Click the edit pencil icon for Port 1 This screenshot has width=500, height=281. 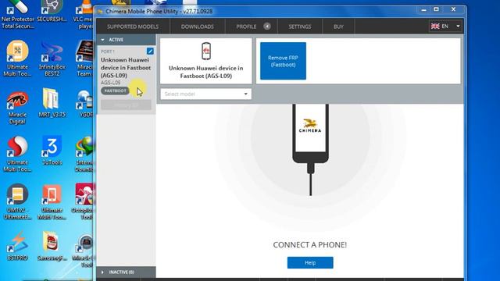click(150, 51)
